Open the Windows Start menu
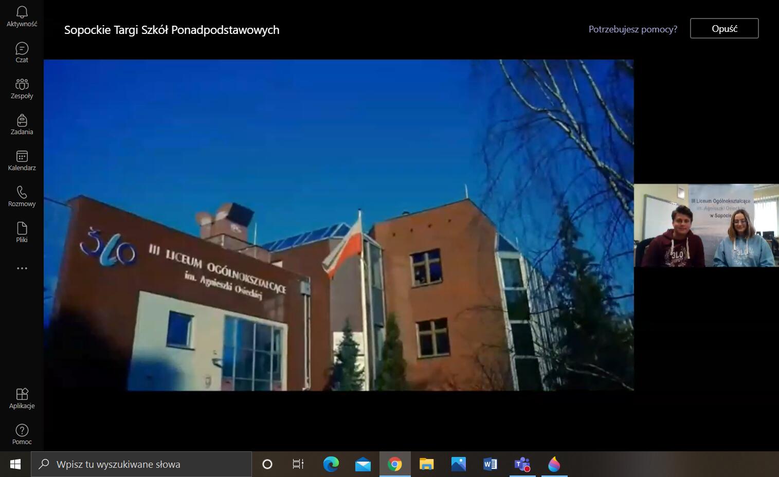779x477 pixels. point(15,464)
